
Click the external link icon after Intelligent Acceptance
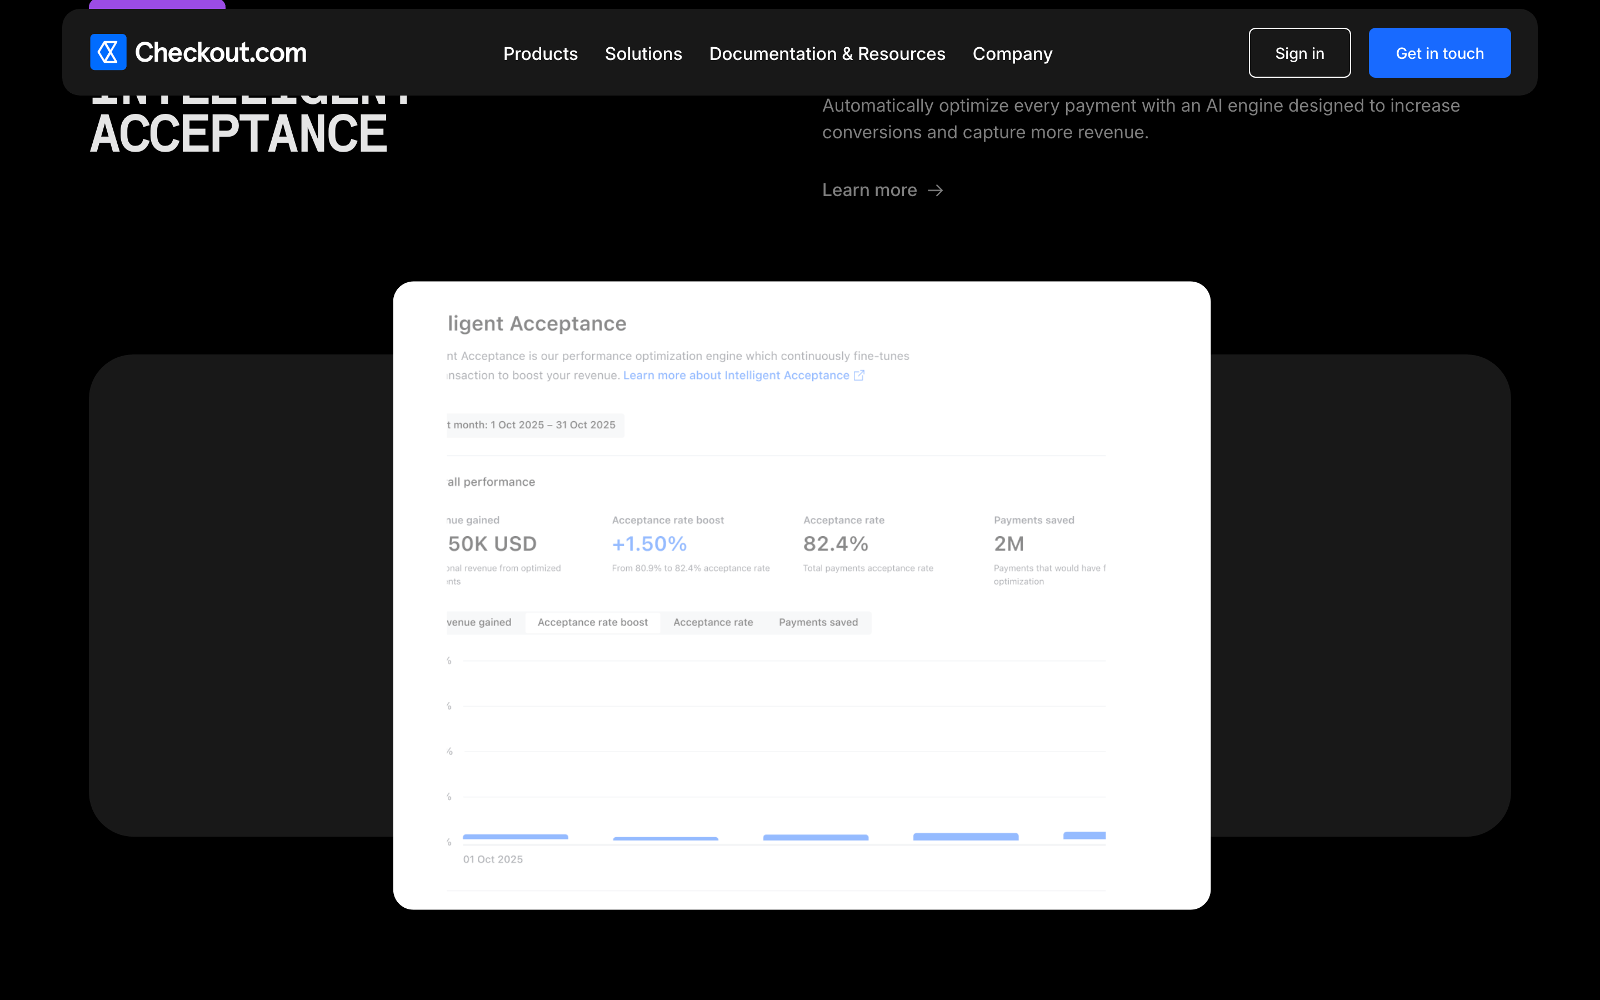pos(859,375)
